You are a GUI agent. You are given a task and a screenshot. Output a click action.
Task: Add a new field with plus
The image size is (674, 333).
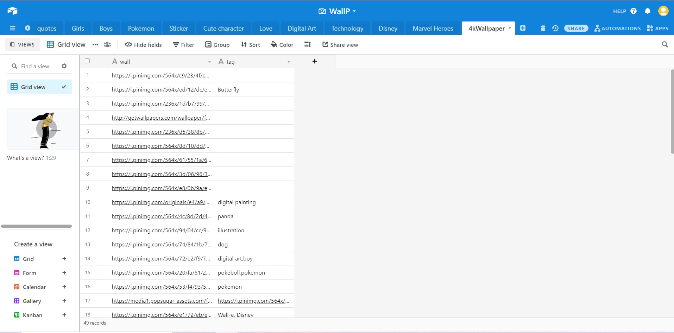pos(314,62)
